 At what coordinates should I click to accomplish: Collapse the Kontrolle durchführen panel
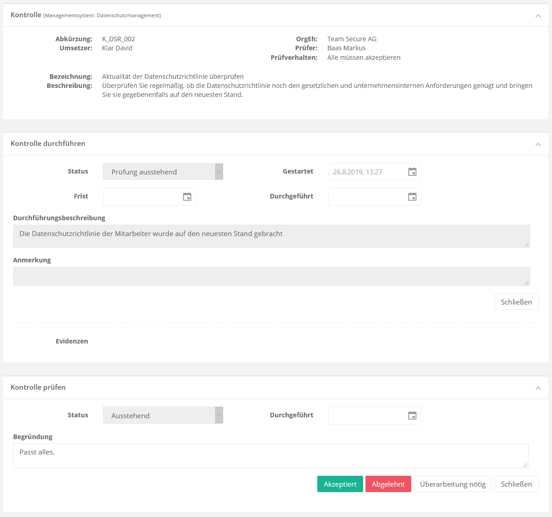tap(538, 144)
